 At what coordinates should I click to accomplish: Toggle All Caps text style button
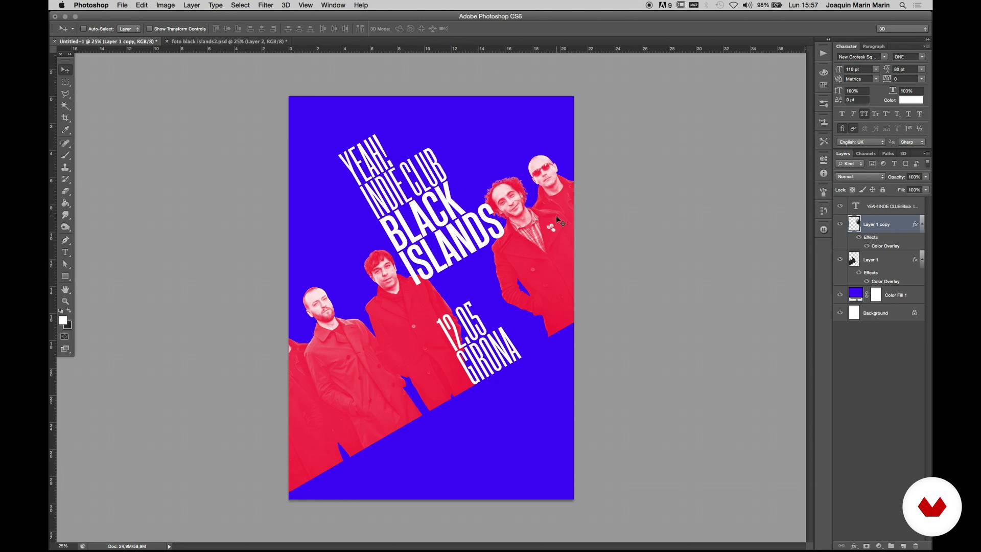pyautogui.click(x=864, y=114)
